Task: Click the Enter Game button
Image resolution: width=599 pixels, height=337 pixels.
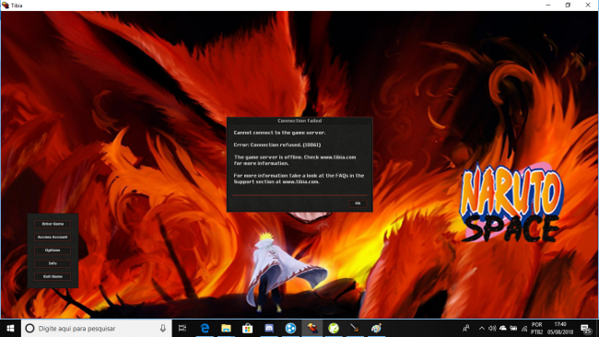Action: [53, 224]
